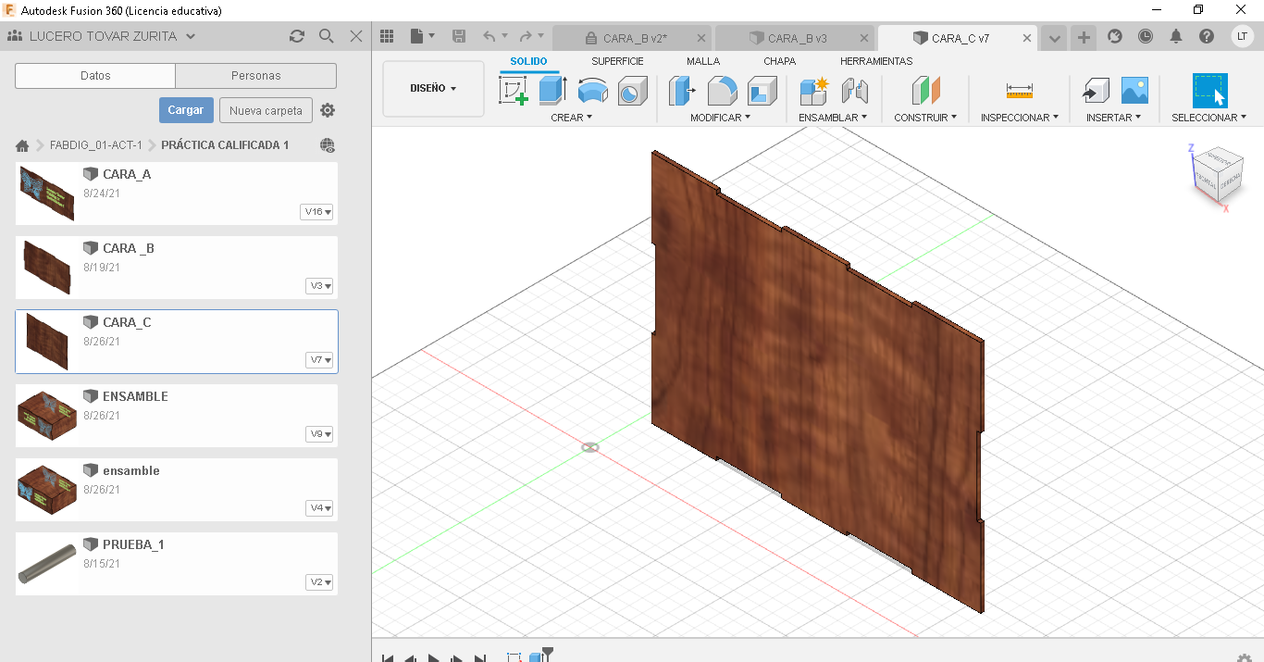Open the LT user account menu
The width and height of the screenshot is (1264, 662).
1242,36
